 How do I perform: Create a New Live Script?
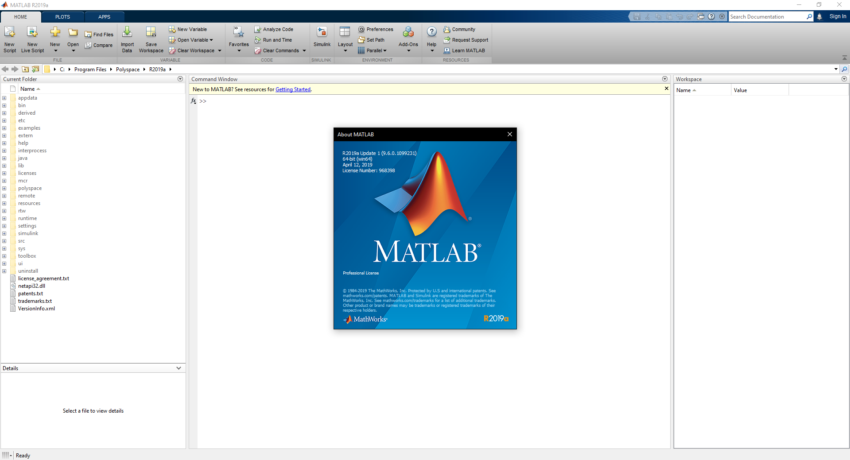(32, 39)
